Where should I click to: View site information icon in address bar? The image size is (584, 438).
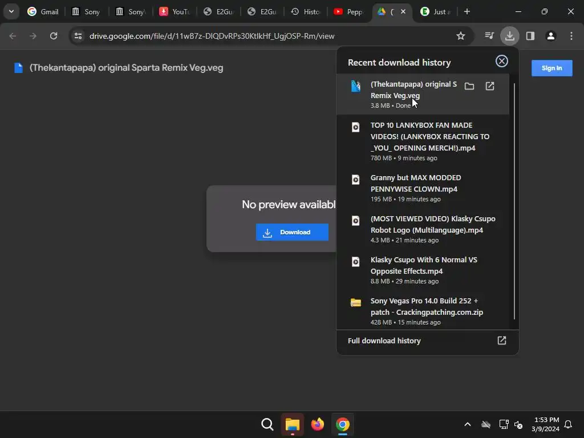pyautogui.click(x=78, y=36)
